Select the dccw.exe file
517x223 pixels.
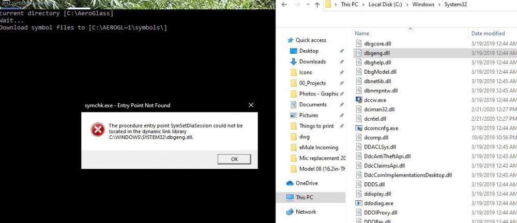click(x=375, y=100)
